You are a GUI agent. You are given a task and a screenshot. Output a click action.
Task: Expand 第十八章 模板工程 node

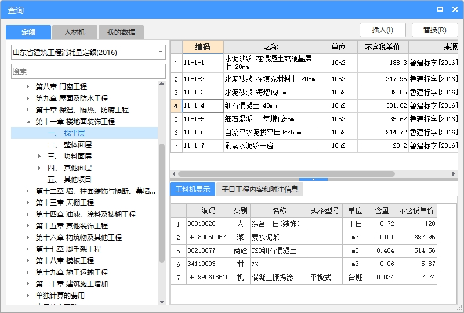click(x=28, y=261)
